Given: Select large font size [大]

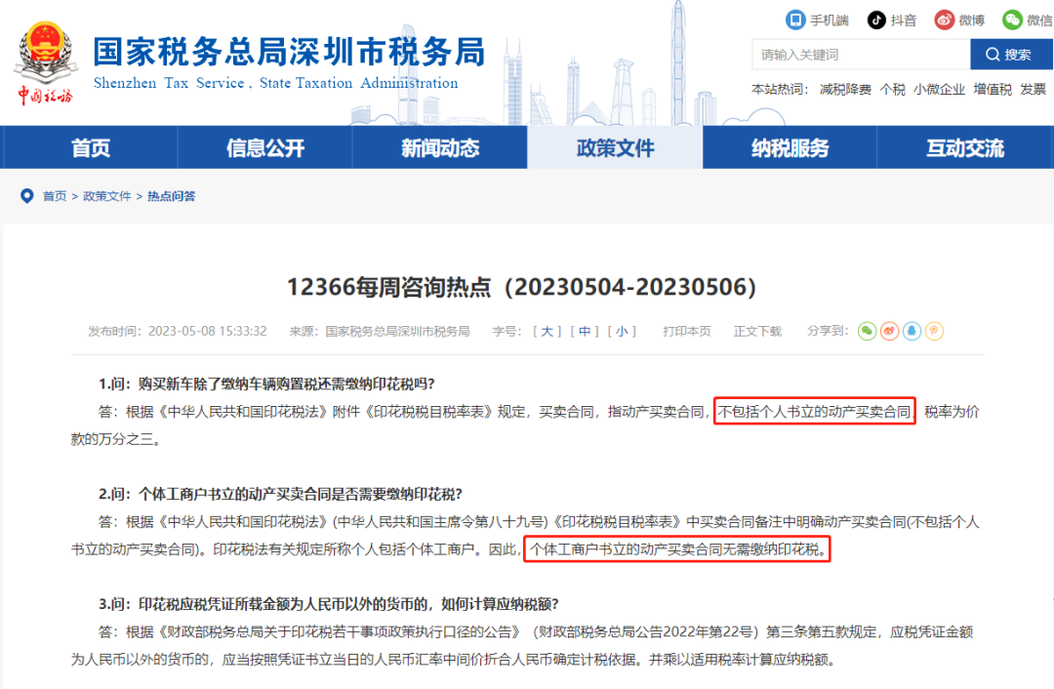Looking at the screenshot, I should tap(547, 331).
